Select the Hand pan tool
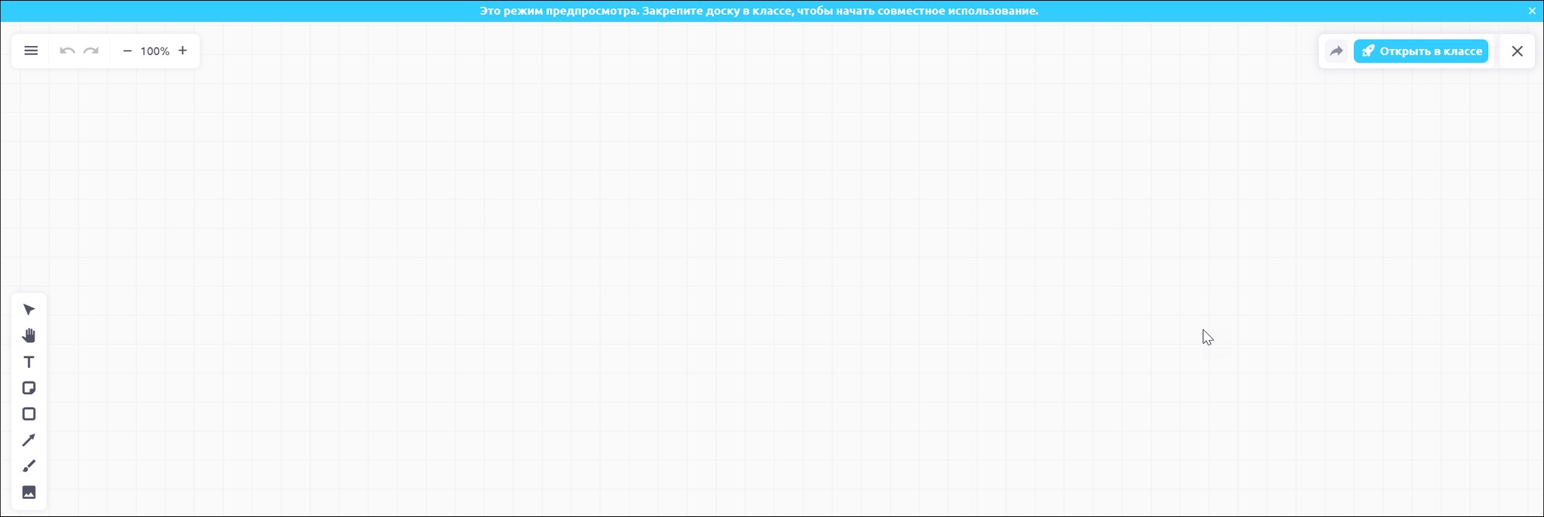Image resolution: width=1544 pixels, height=517 pixels. (29, 335)
